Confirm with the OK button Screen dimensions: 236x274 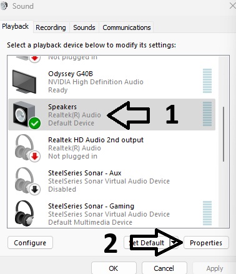tap(114, 268)
